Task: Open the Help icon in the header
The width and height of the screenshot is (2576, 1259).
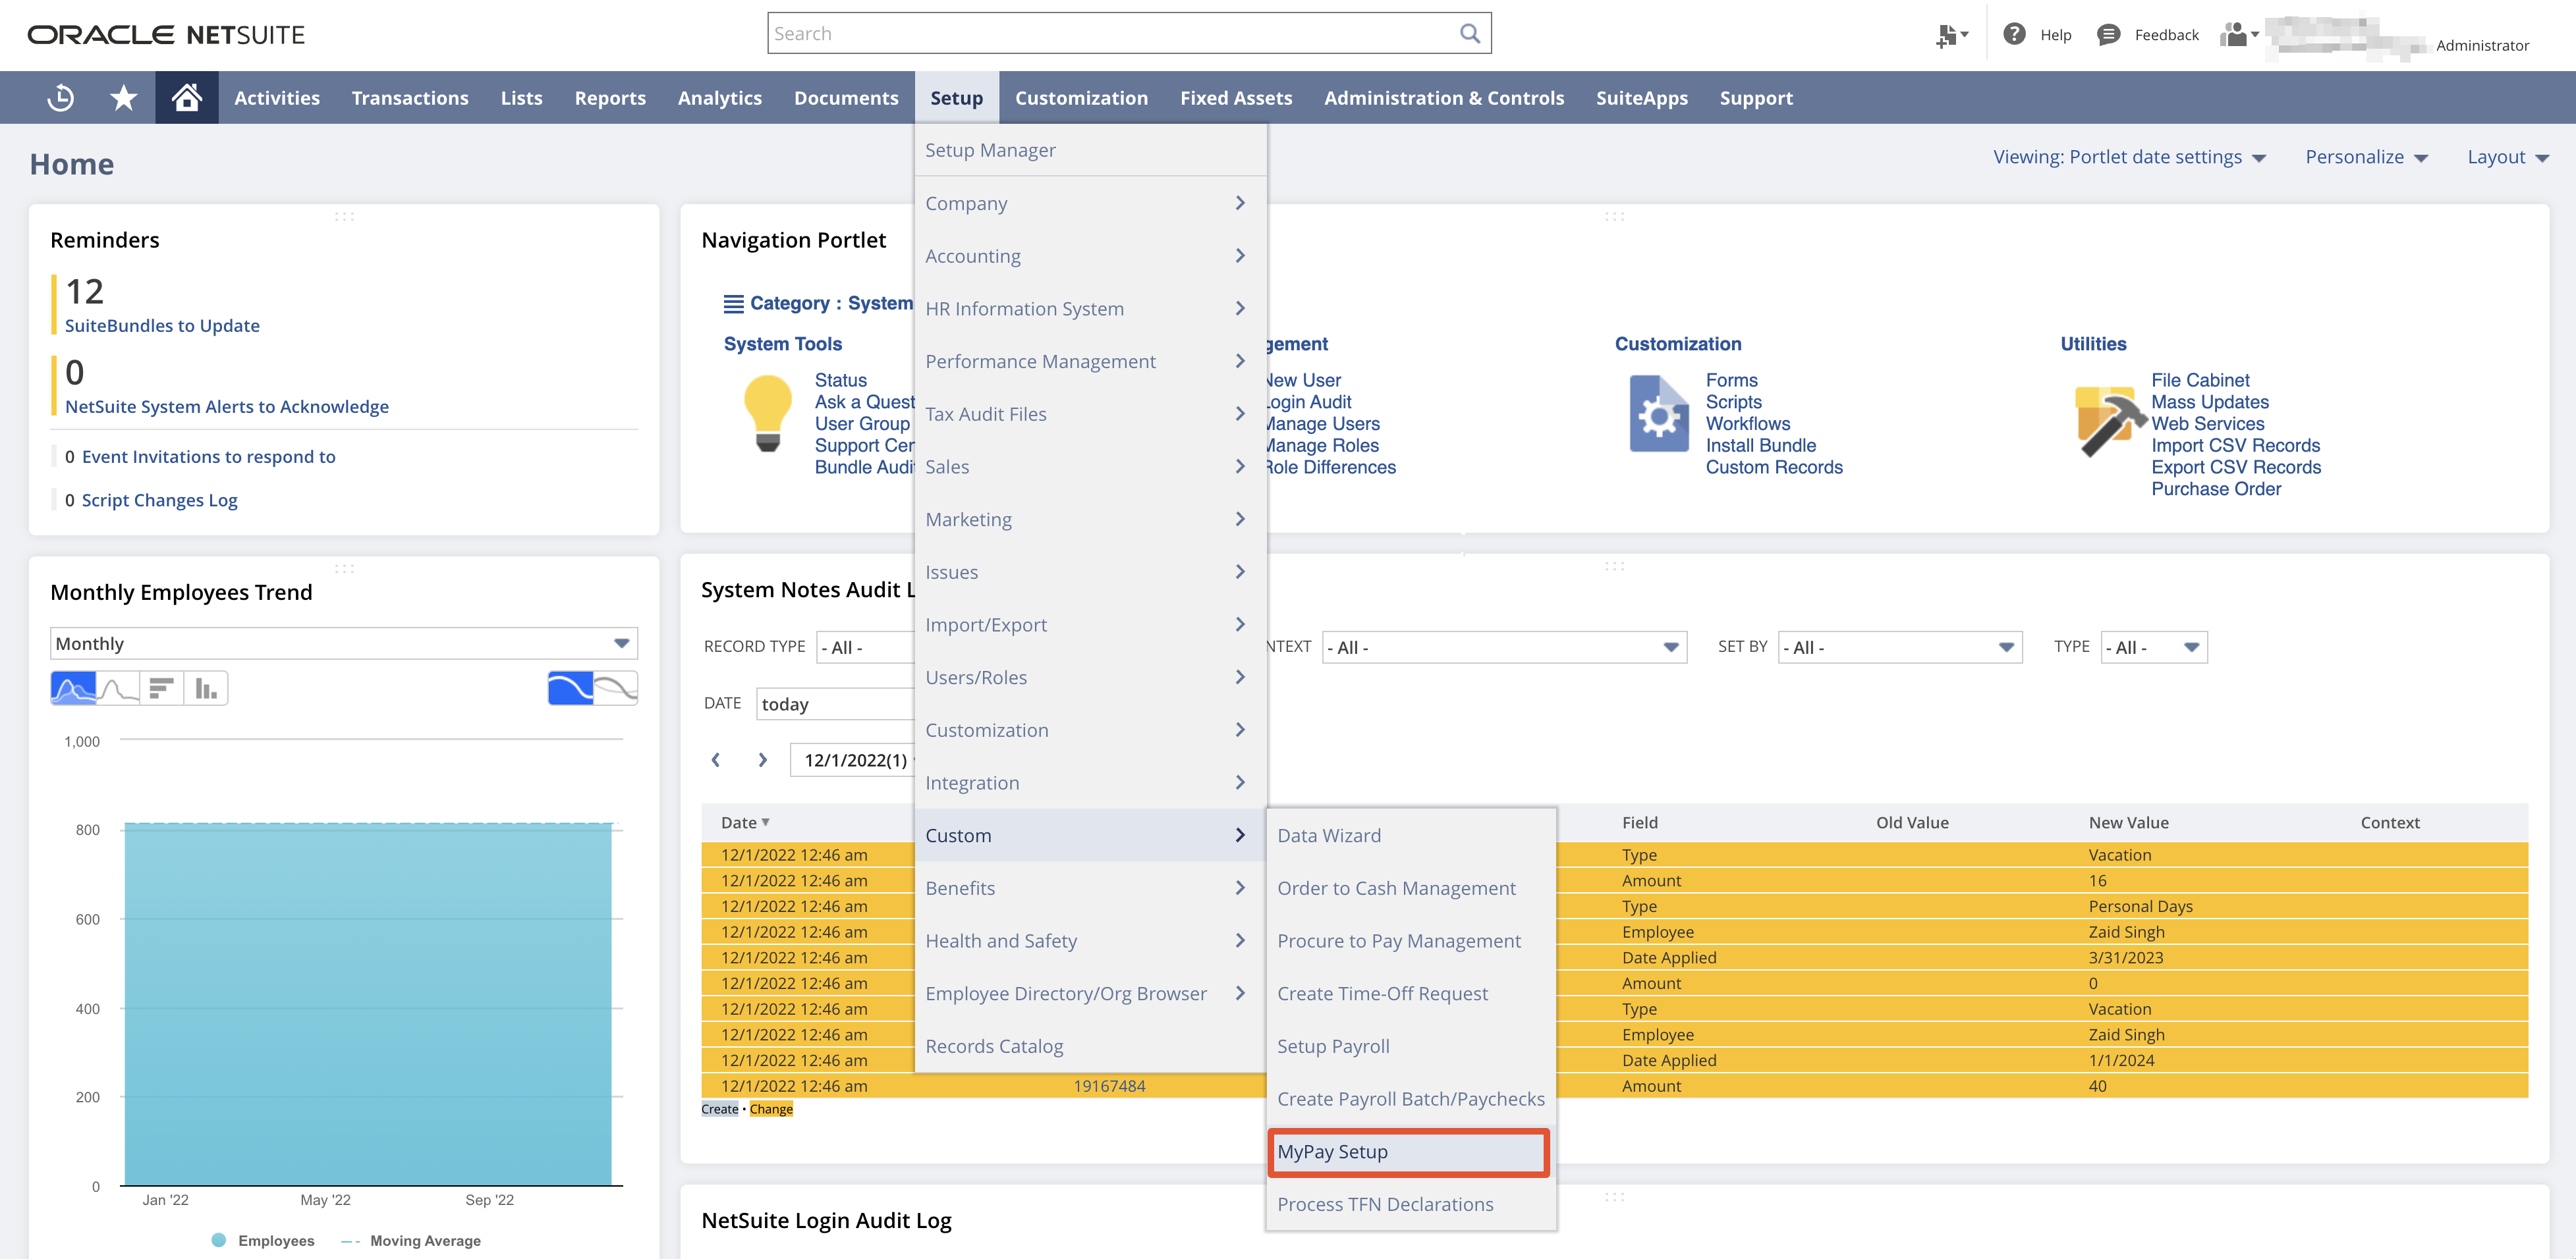Action: pyautogui.click(x=2014, y=34)
